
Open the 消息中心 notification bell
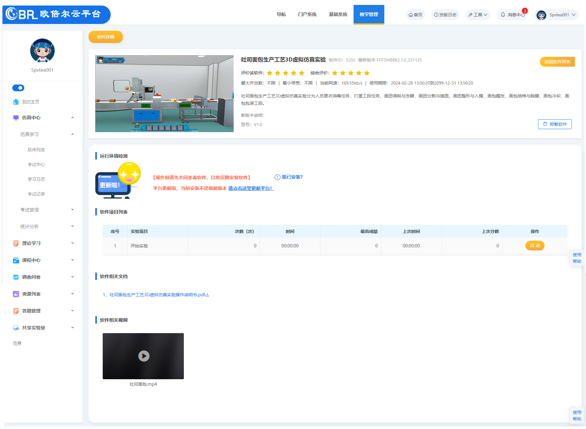coord(503,15)
